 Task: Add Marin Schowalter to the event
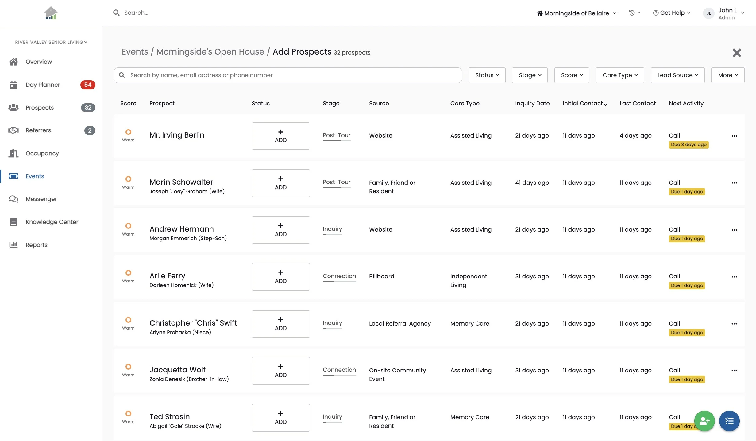[280, 183]
